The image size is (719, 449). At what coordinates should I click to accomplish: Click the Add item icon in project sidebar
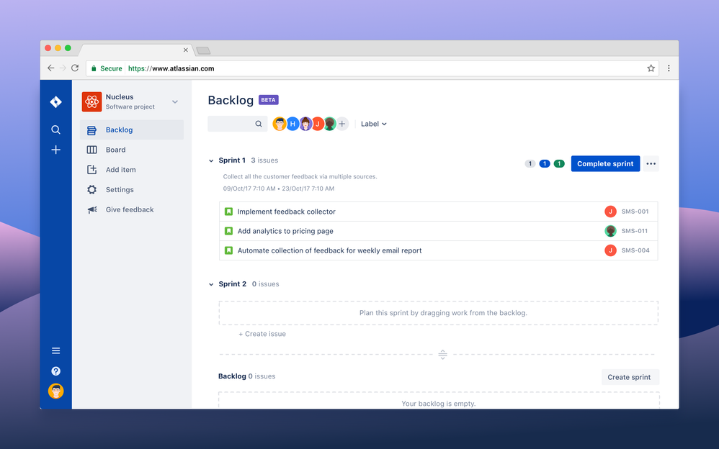point(91,169)
